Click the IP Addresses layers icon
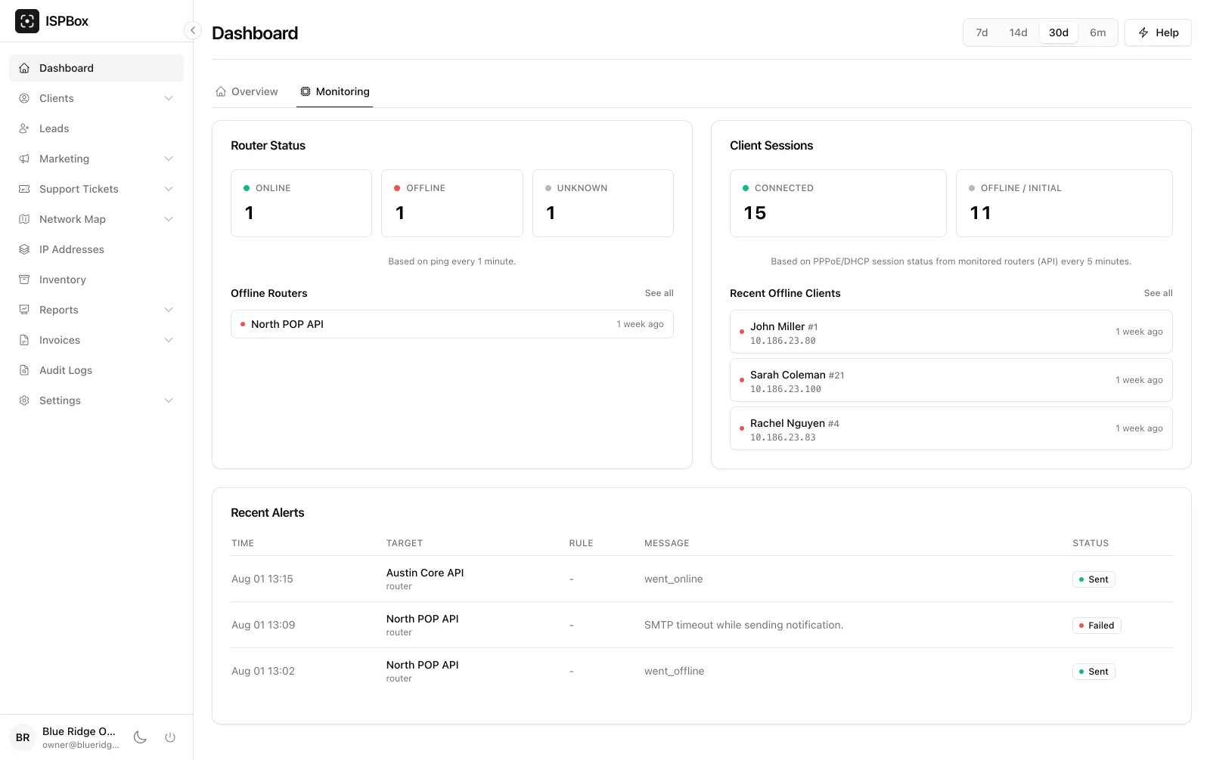Image resolution: width=1210 pixels, height=760 pixels. 24,249
